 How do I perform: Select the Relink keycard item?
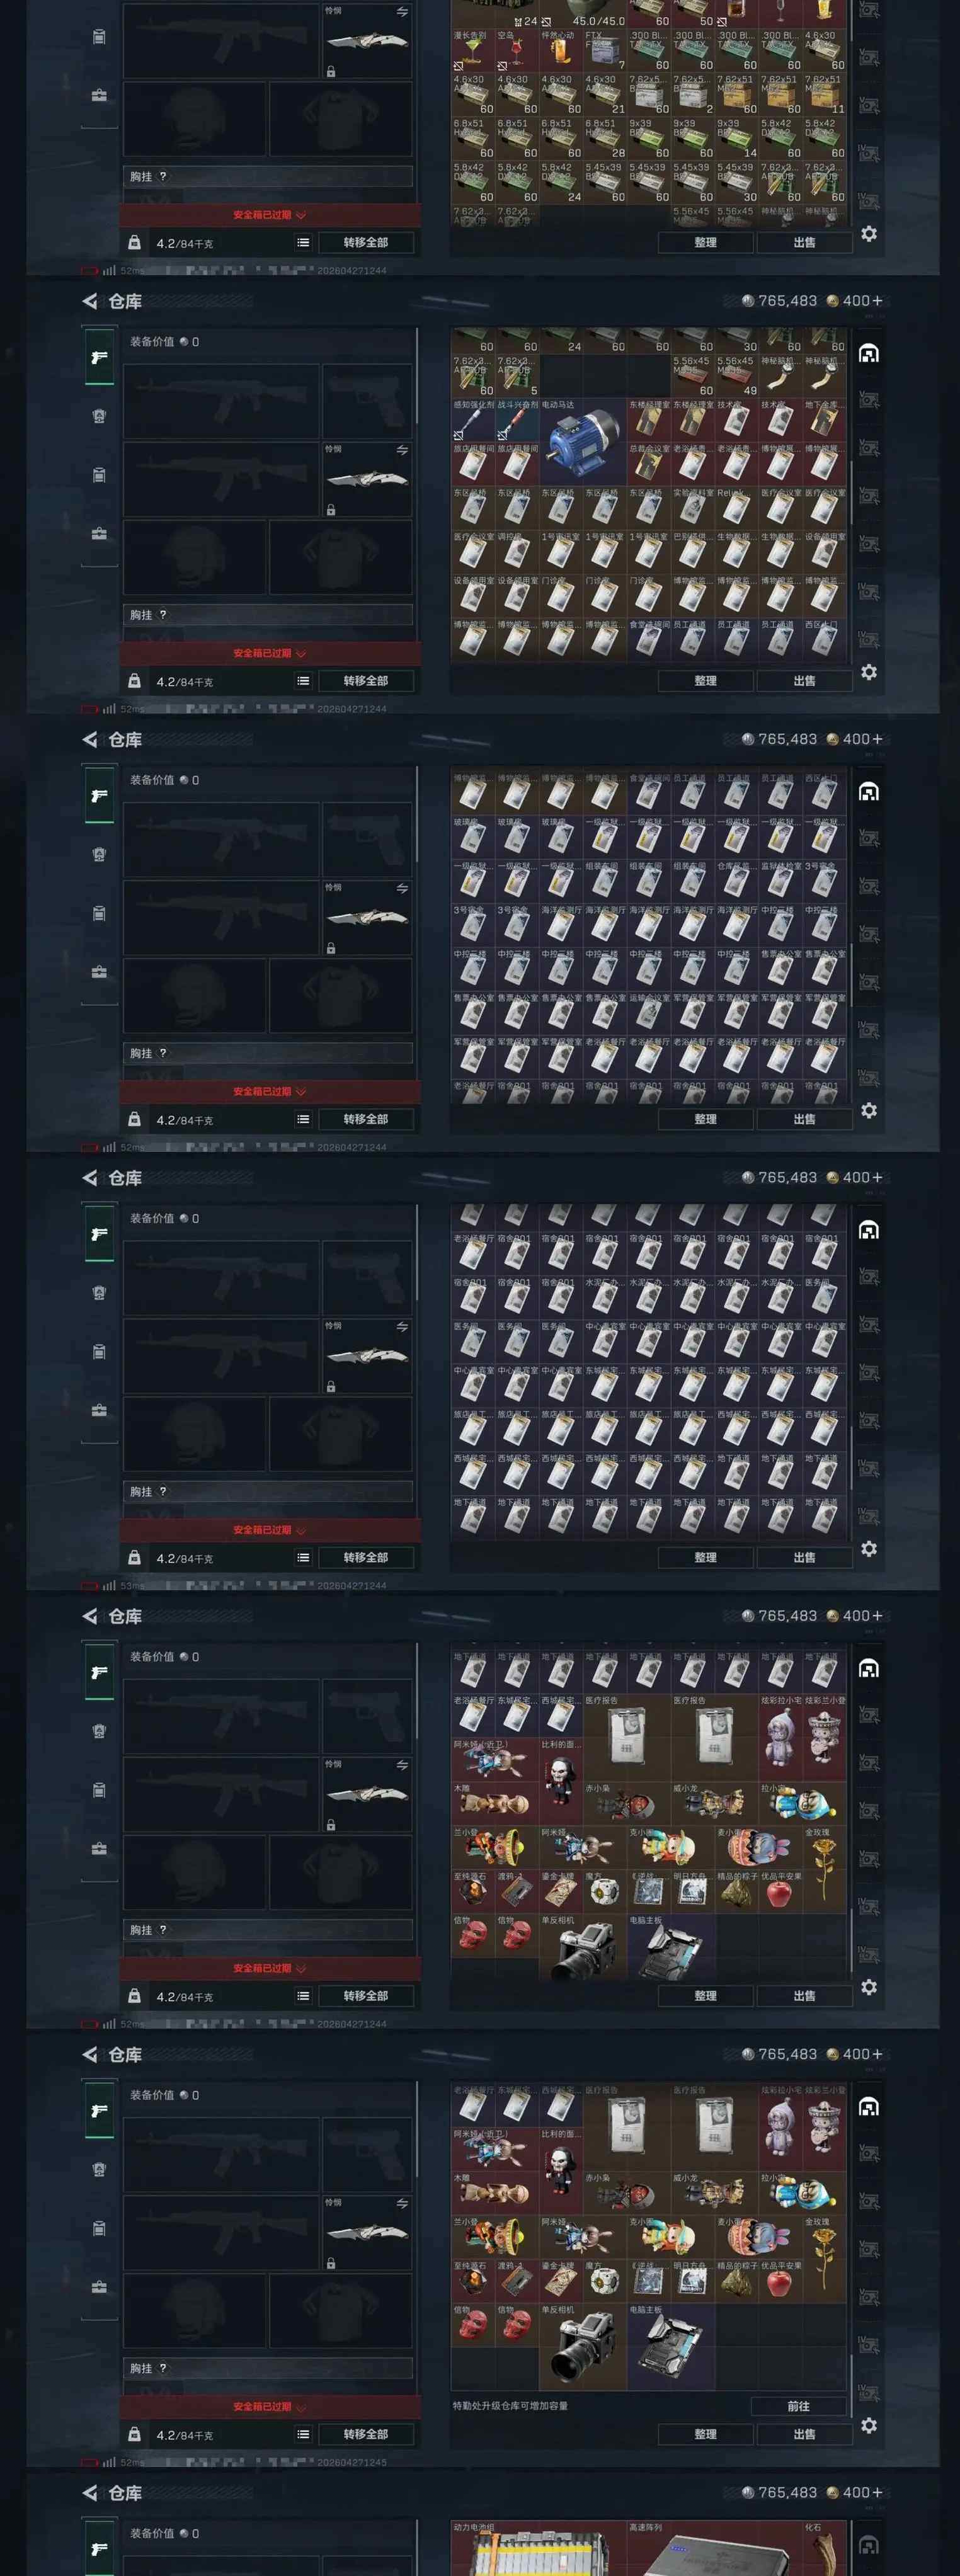point(736,508)
